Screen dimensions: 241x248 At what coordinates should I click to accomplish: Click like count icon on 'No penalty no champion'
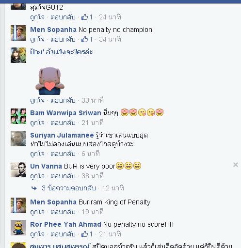pos(87,39)
